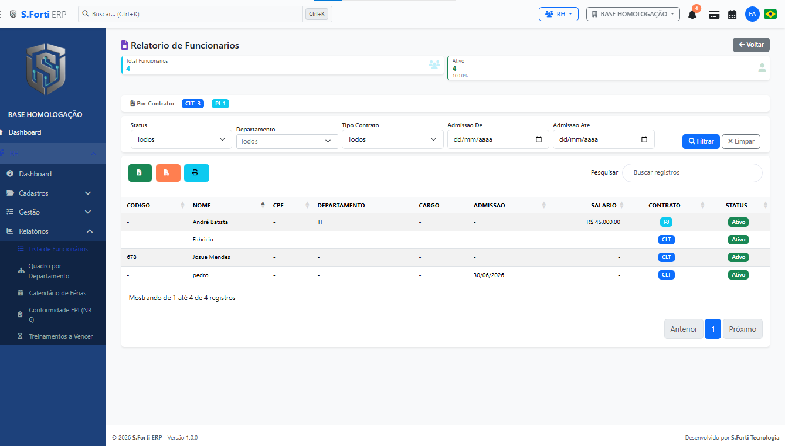Screen dimensions: 785x446
Task: Click the Brazil flag language icon
Action: (x=770, y=14)
